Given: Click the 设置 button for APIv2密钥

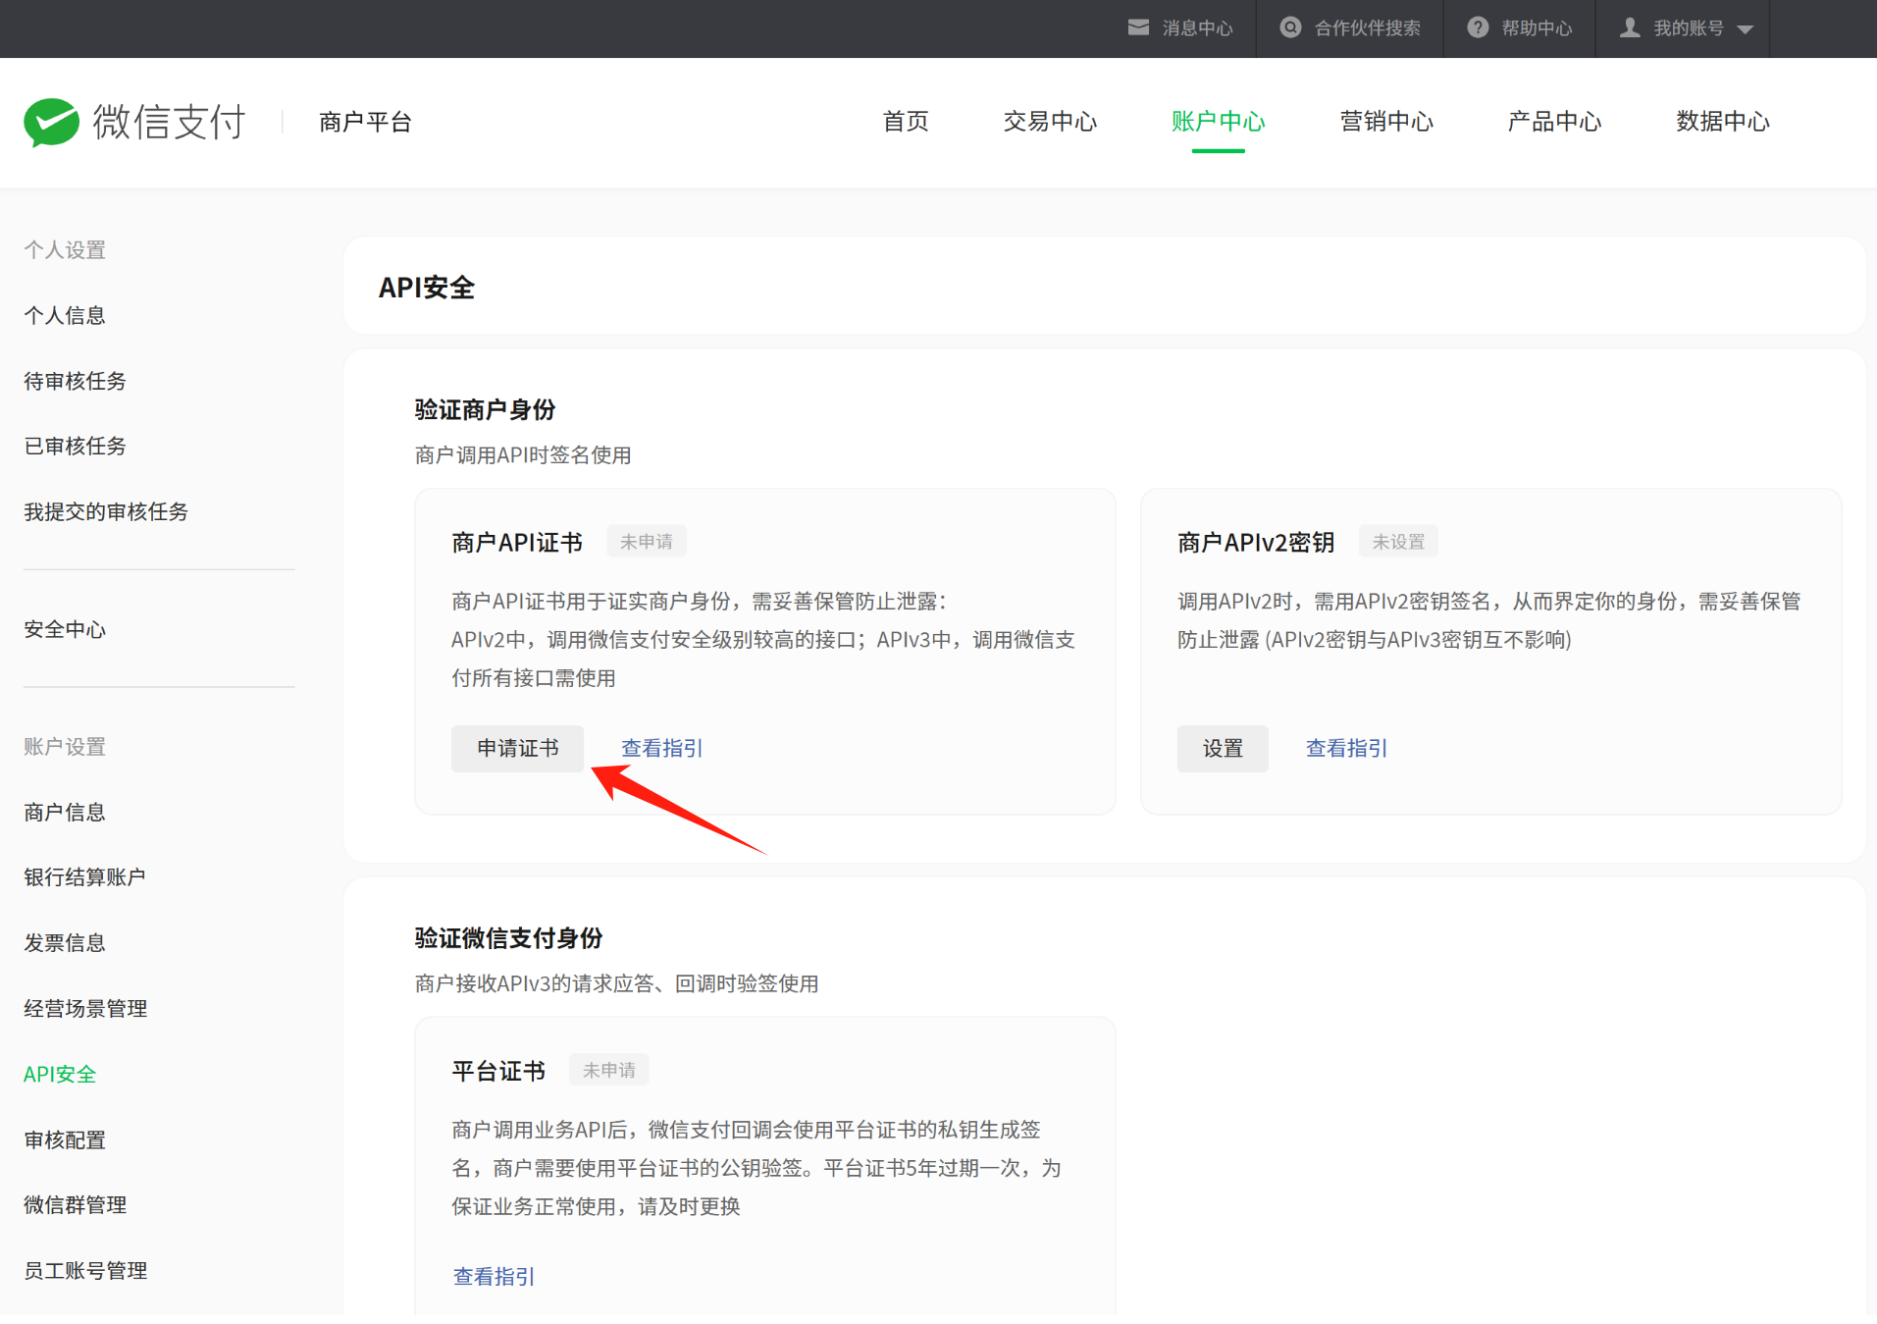Looking at the screenshot, I should tap(1223, 748).
